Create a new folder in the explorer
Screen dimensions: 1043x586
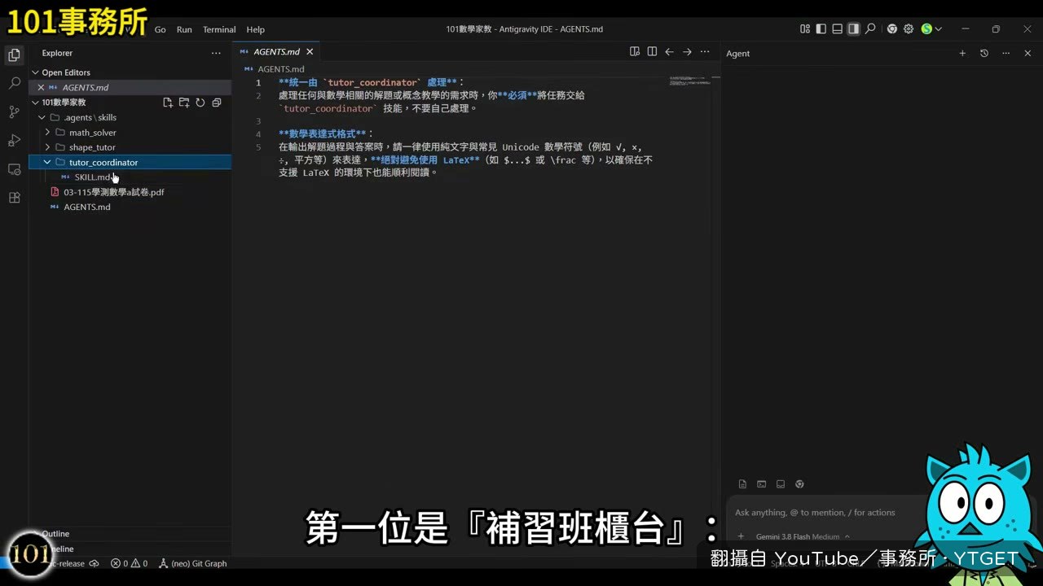coord(183,103)
